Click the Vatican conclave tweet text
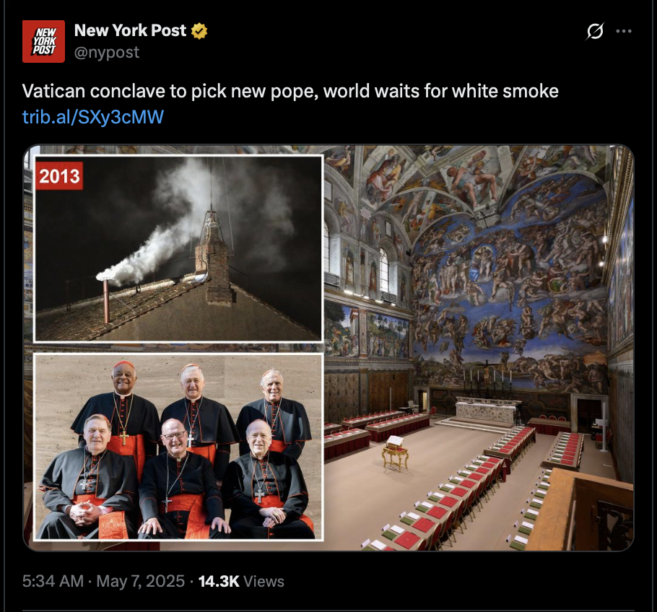Screen dimensions: 657x612 pyautogui.click(x=290, y=92)
